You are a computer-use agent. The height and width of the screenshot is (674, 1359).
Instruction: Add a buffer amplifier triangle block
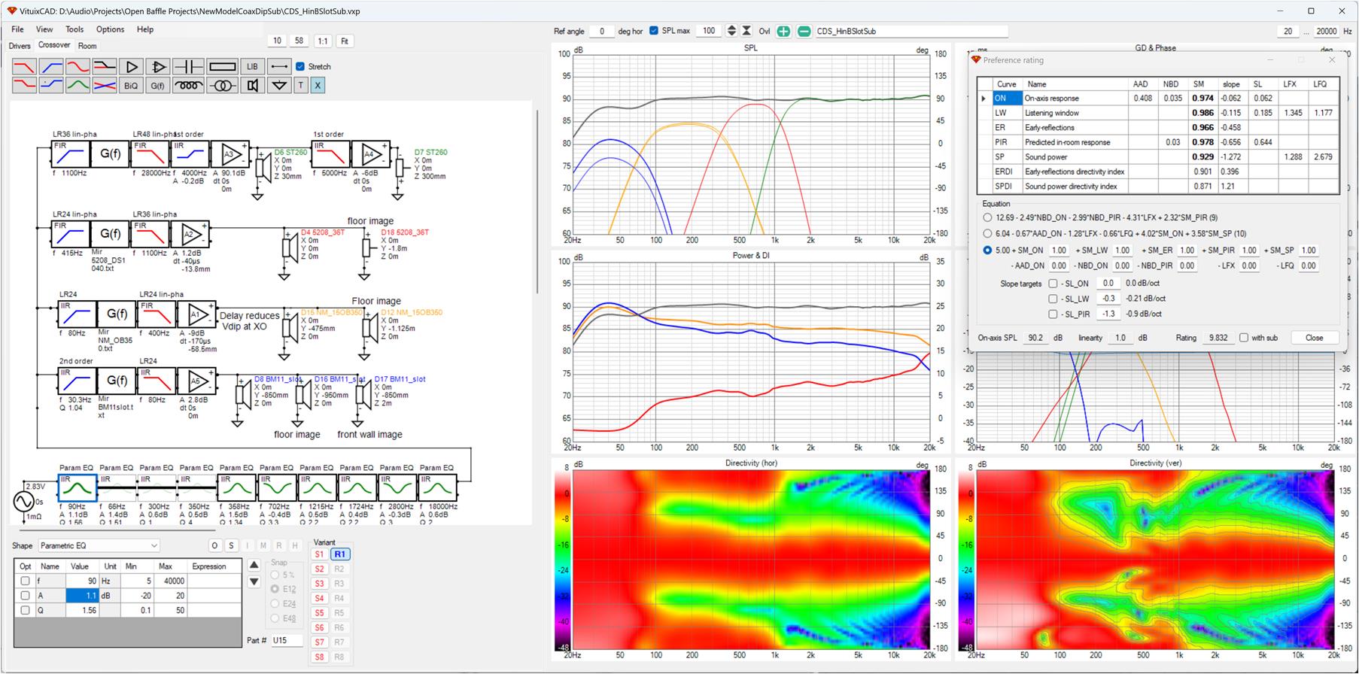pos(132,67)
